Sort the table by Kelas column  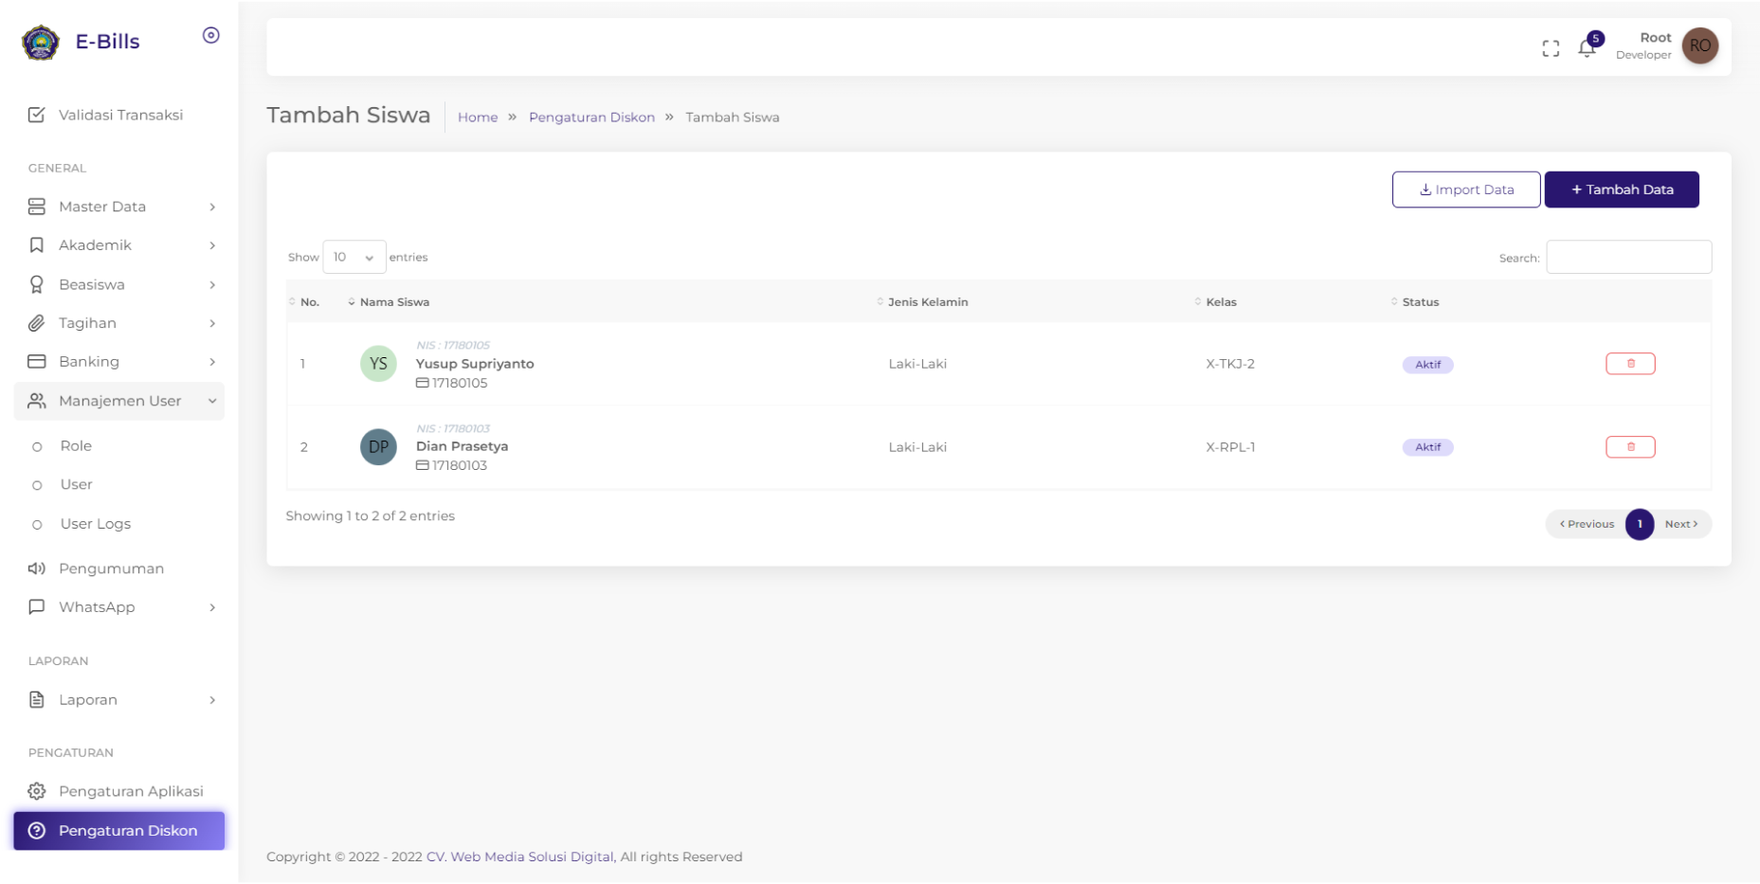click(x=1221, y=302)
